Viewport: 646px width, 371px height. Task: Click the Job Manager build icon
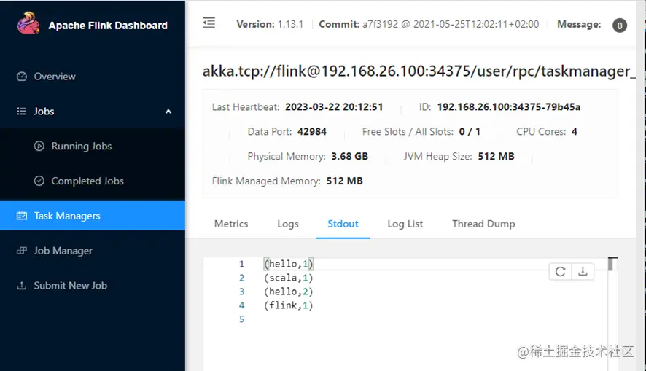(22, 251)
